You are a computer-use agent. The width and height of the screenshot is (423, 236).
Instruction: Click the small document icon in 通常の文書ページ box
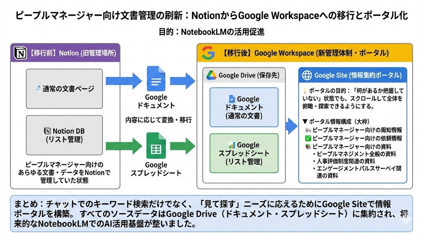pyautogui.click(x=38, y=88)
